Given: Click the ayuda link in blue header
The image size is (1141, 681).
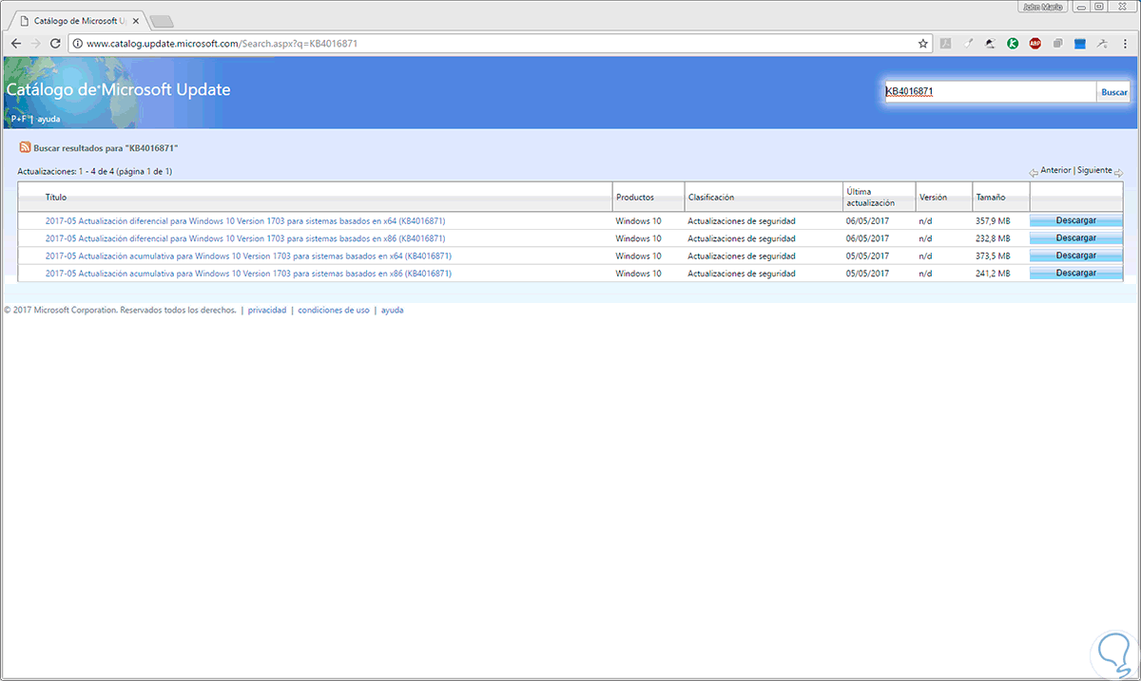Looking at the screenshot, I should coord(48,120).
